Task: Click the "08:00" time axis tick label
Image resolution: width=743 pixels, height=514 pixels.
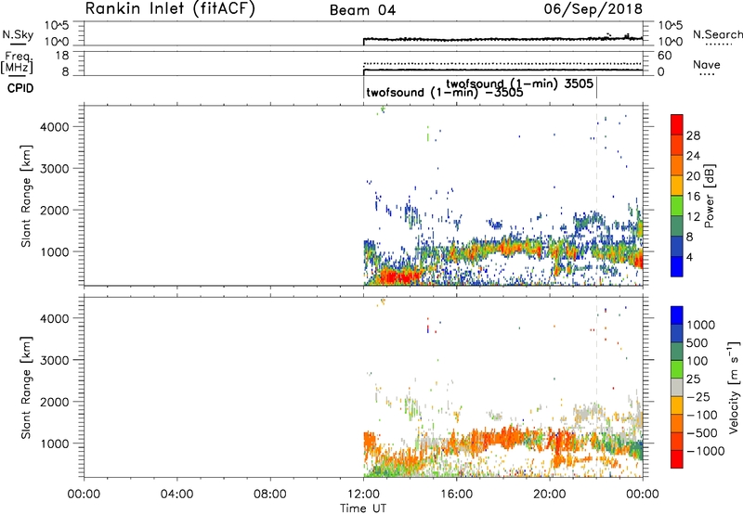Action: pos(270,495)
